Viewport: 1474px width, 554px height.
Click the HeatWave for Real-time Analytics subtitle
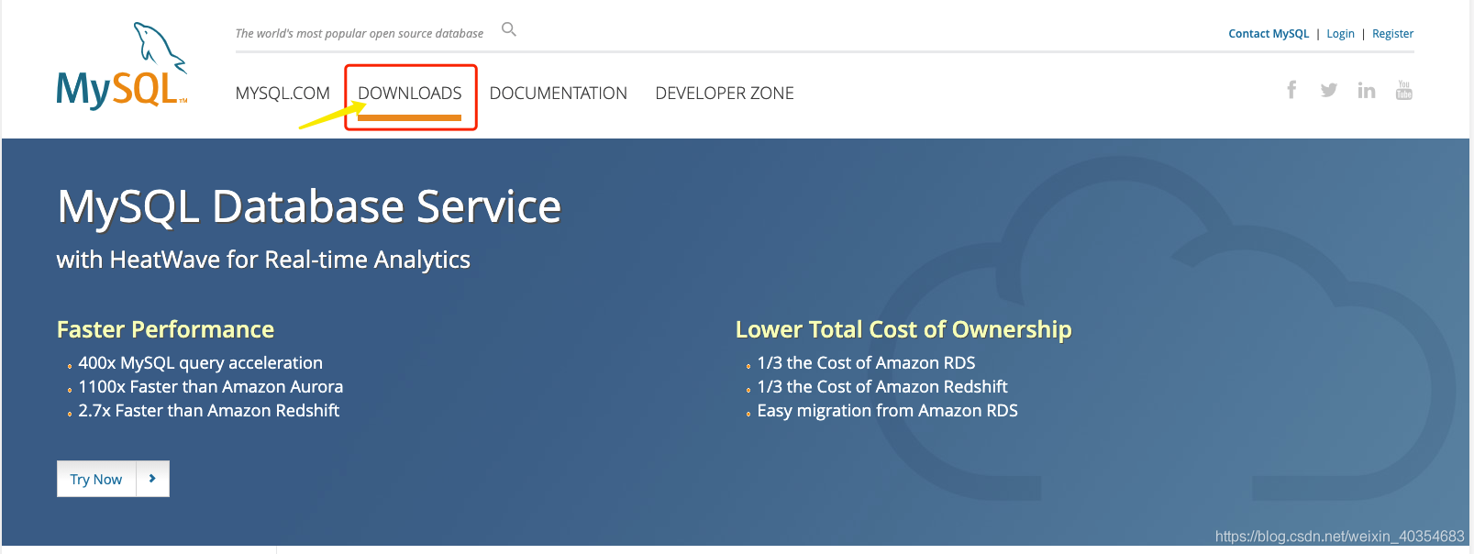[263, 260]
